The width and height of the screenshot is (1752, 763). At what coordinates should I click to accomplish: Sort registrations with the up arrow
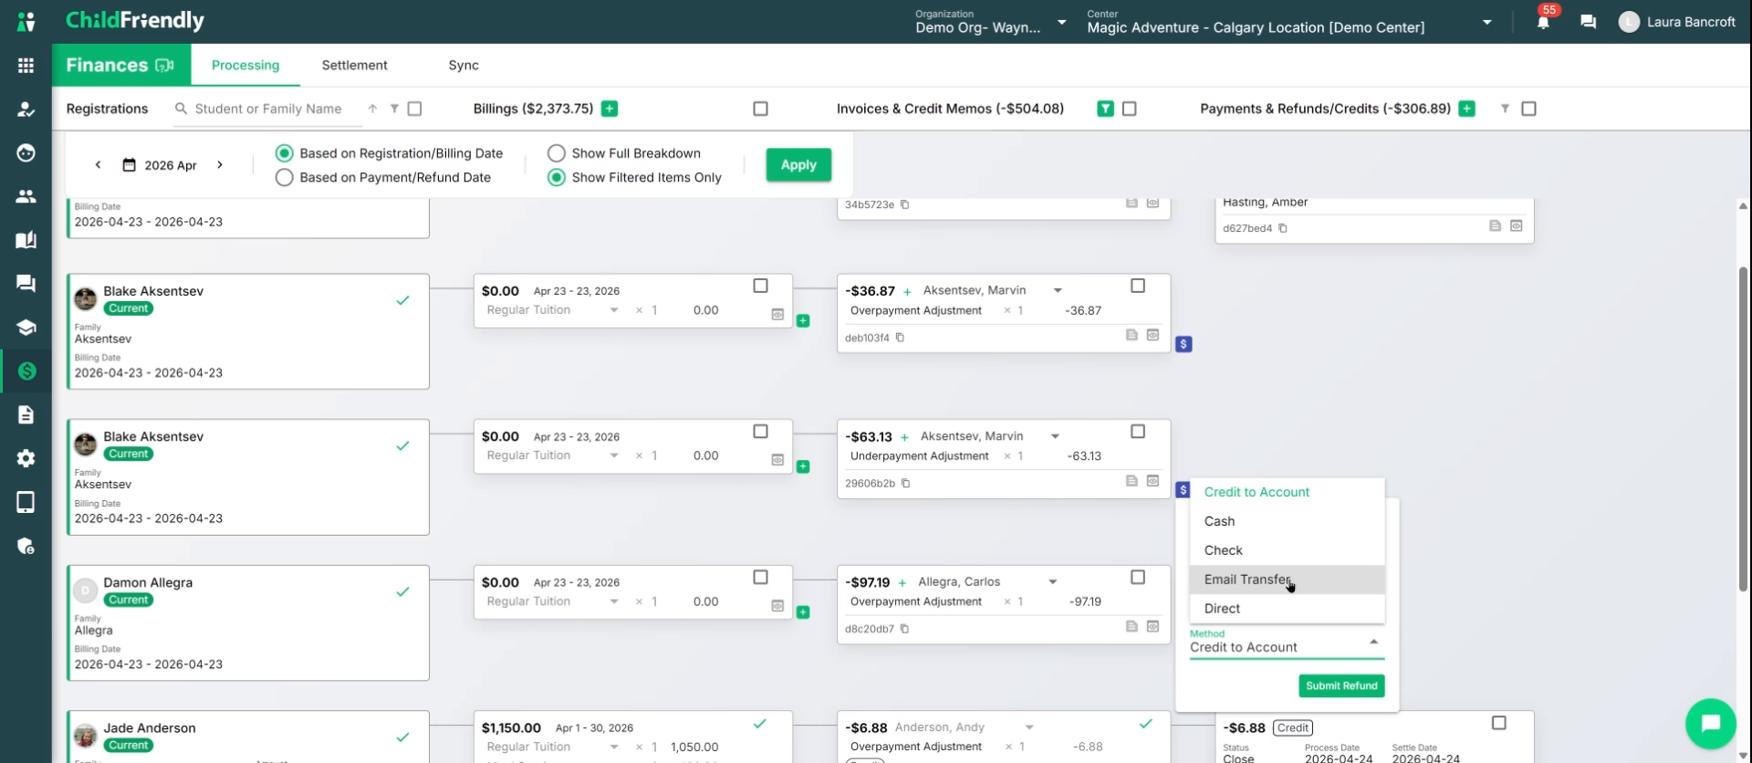click(x=372, y=109)
